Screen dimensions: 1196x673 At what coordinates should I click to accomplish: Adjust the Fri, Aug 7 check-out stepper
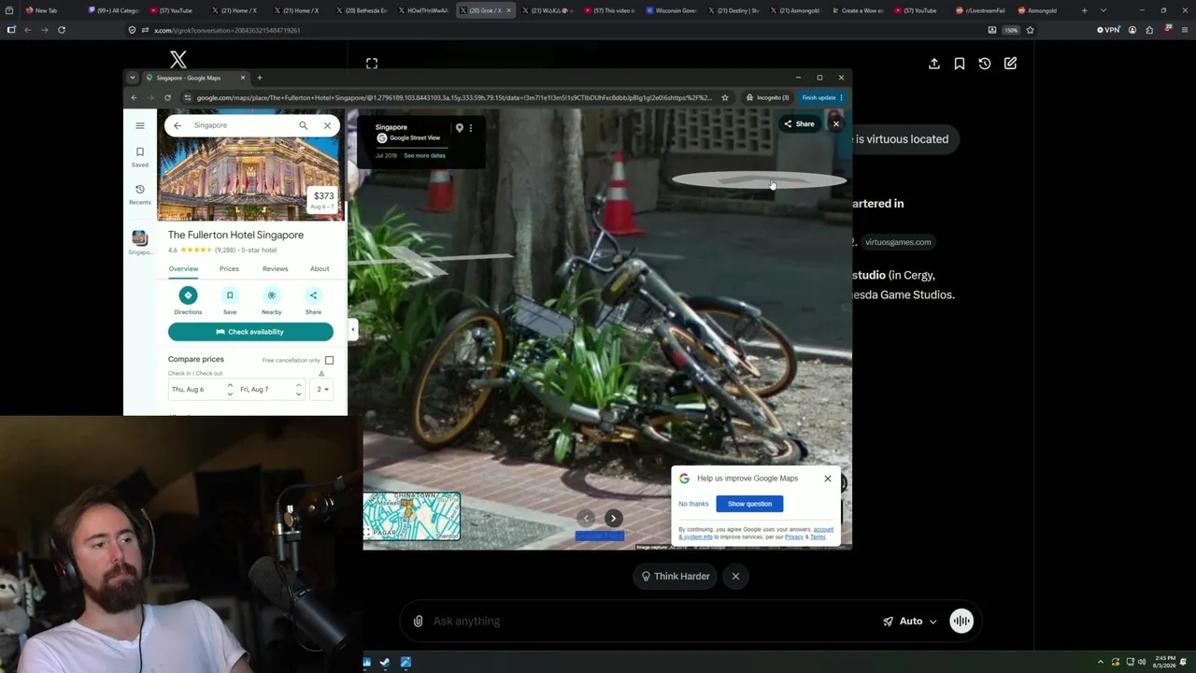pyautogui.click(x=298, y=389)
